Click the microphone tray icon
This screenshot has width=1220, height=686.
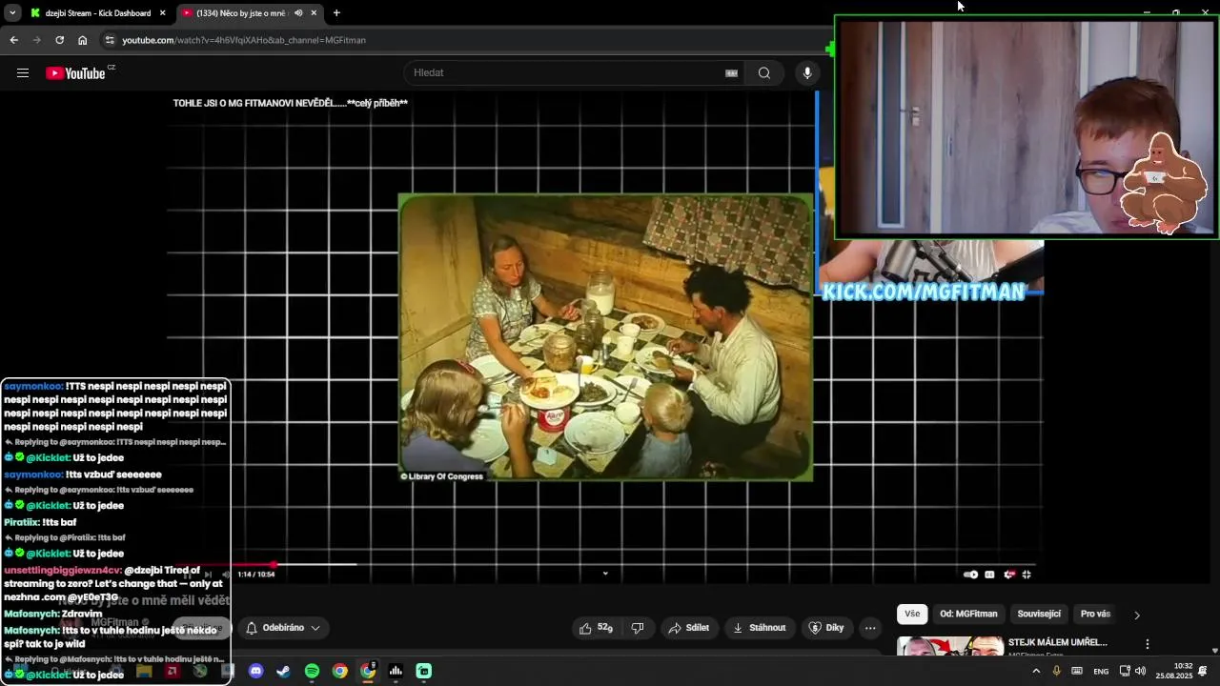coord(1056,672)
